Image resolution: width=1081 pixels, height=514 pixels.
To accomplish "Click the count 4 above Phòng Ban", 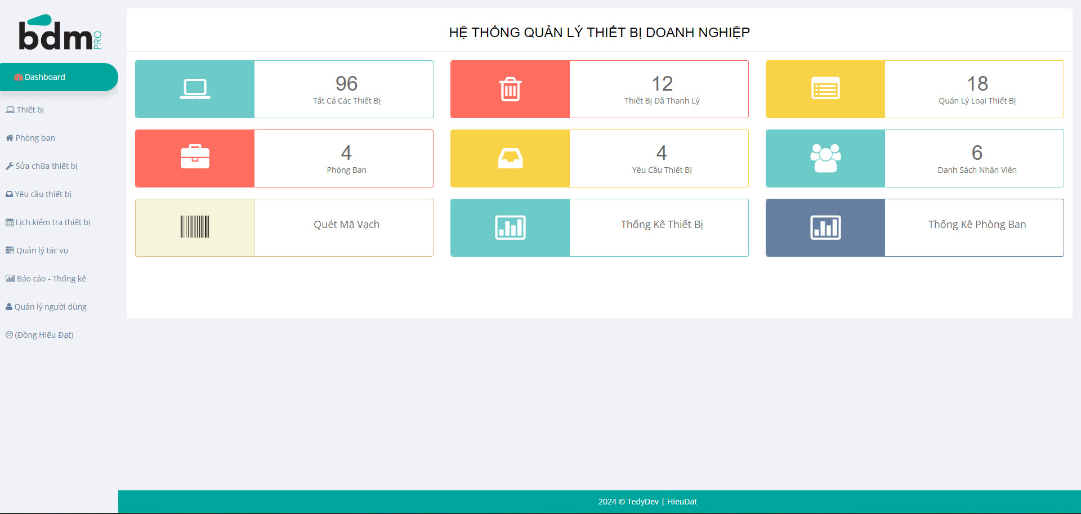I will coord(346,153).
